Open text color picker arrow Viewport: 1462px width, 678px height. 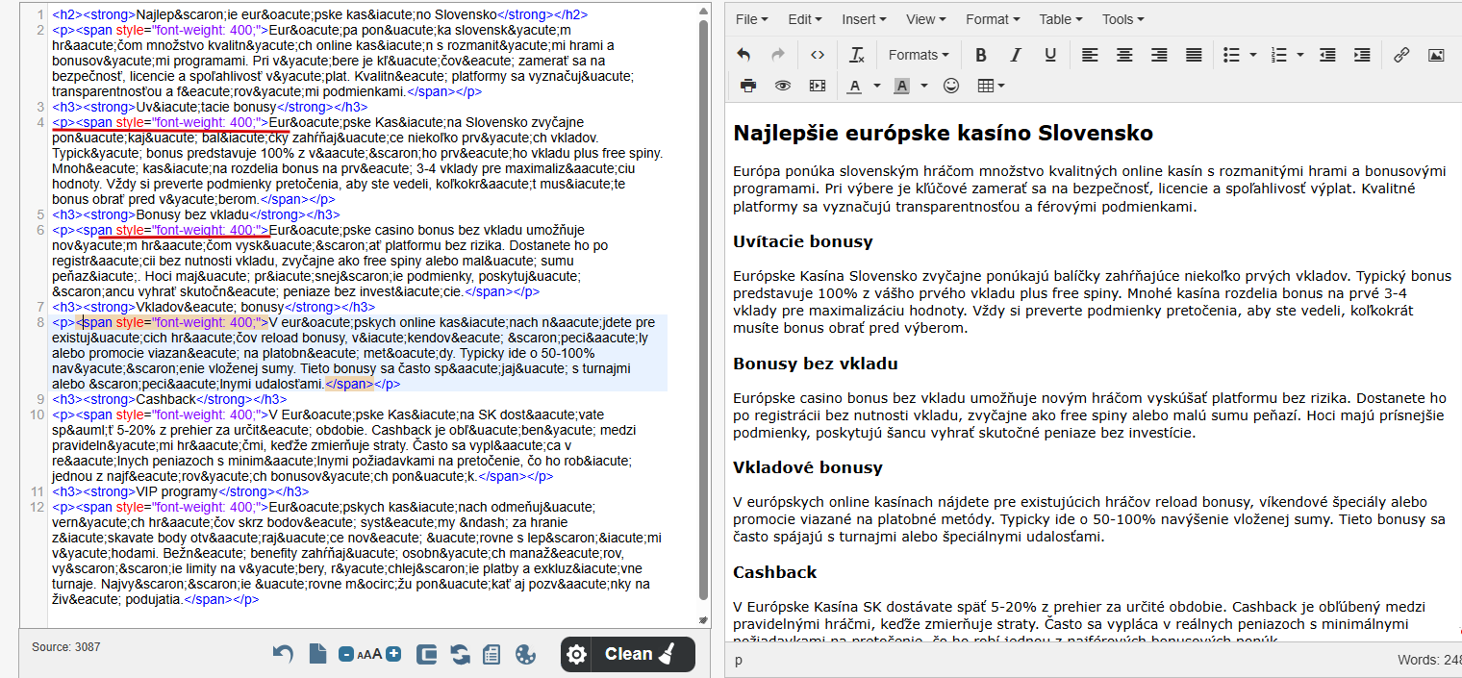[x=876, y=86]
